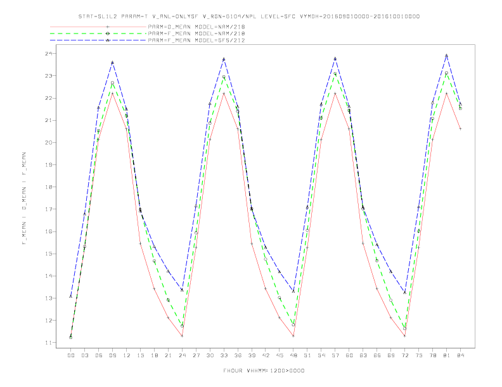502x387 pixels.
Task: Click x-axis forecast hour label 54
Action: 321,355
